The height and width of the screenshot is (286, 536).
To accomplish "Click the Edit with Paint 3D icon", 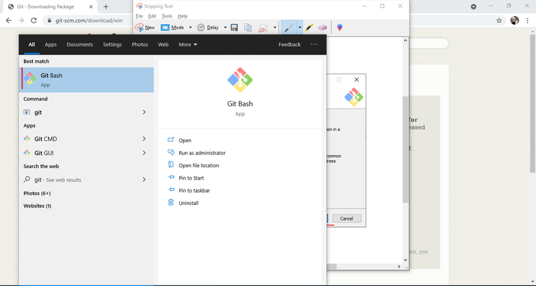I will coord(339,28).
